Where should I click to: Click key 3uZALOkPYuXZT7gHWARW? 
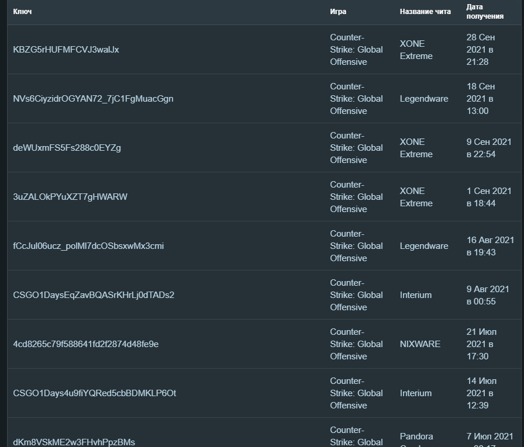70,197
